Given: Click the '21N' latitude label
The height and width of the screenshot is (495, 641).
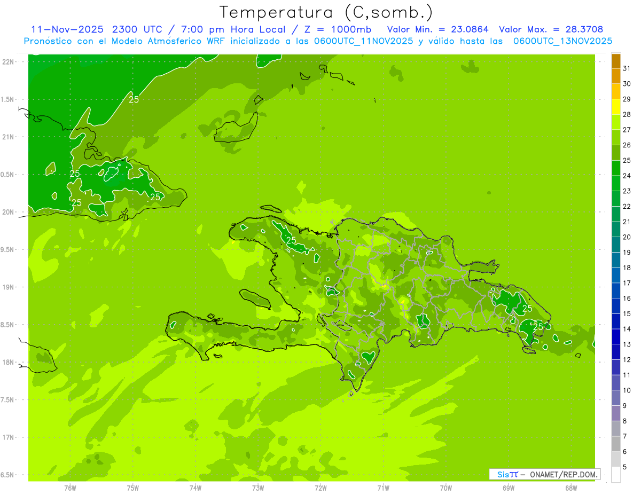Looking at the screenshot, I should tap(9, 137).
